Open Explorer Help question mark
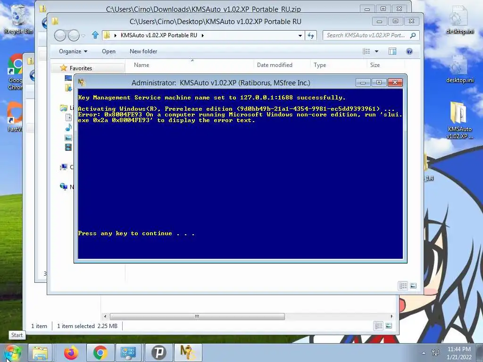Viewport: 483px width, 362px height. click(409, 51)
